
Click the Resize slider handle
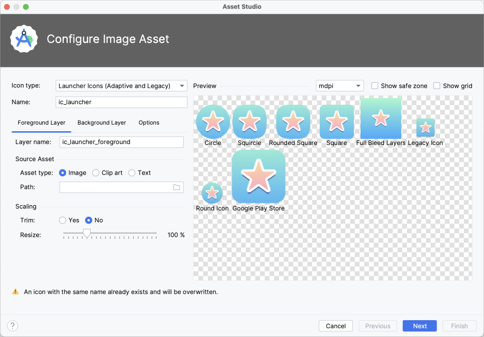point(87,233)
